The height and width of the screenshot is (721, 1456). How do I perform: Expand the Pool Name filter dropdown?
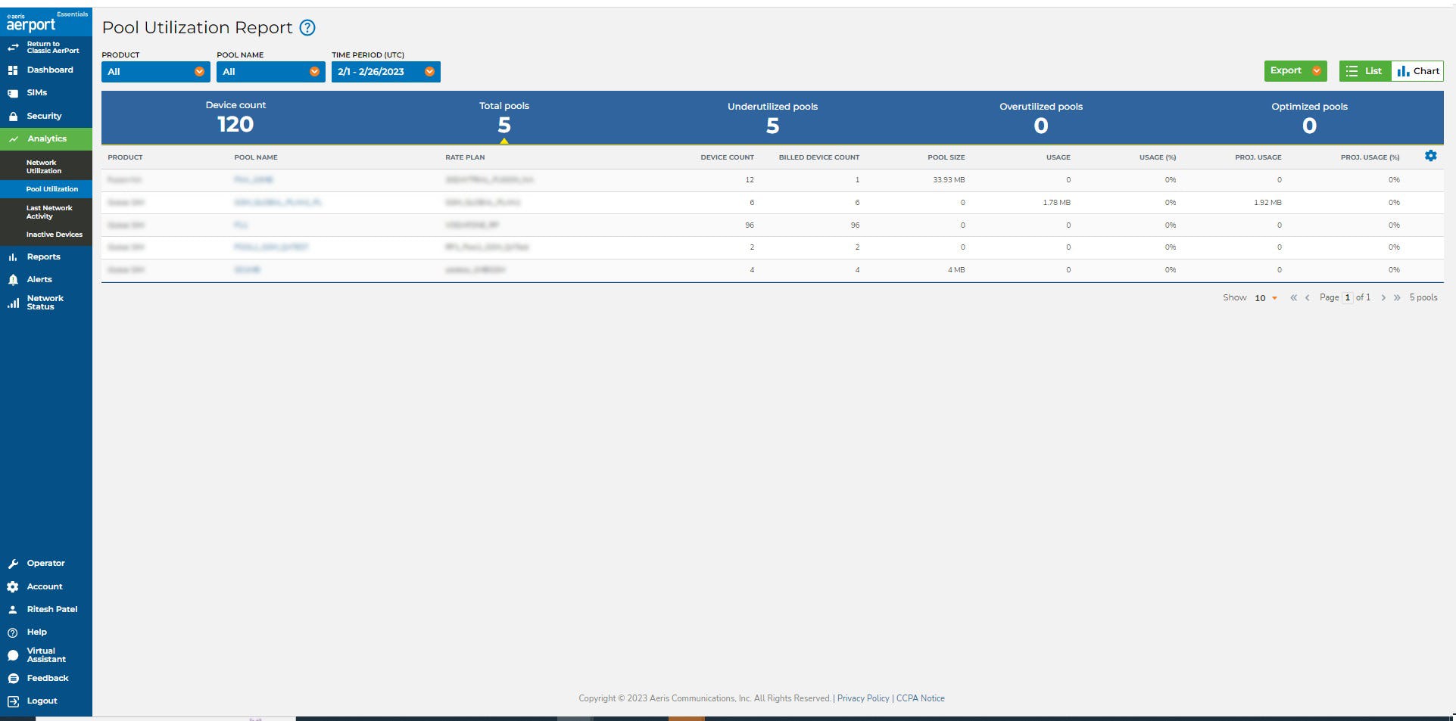click(x=270, y=71)
